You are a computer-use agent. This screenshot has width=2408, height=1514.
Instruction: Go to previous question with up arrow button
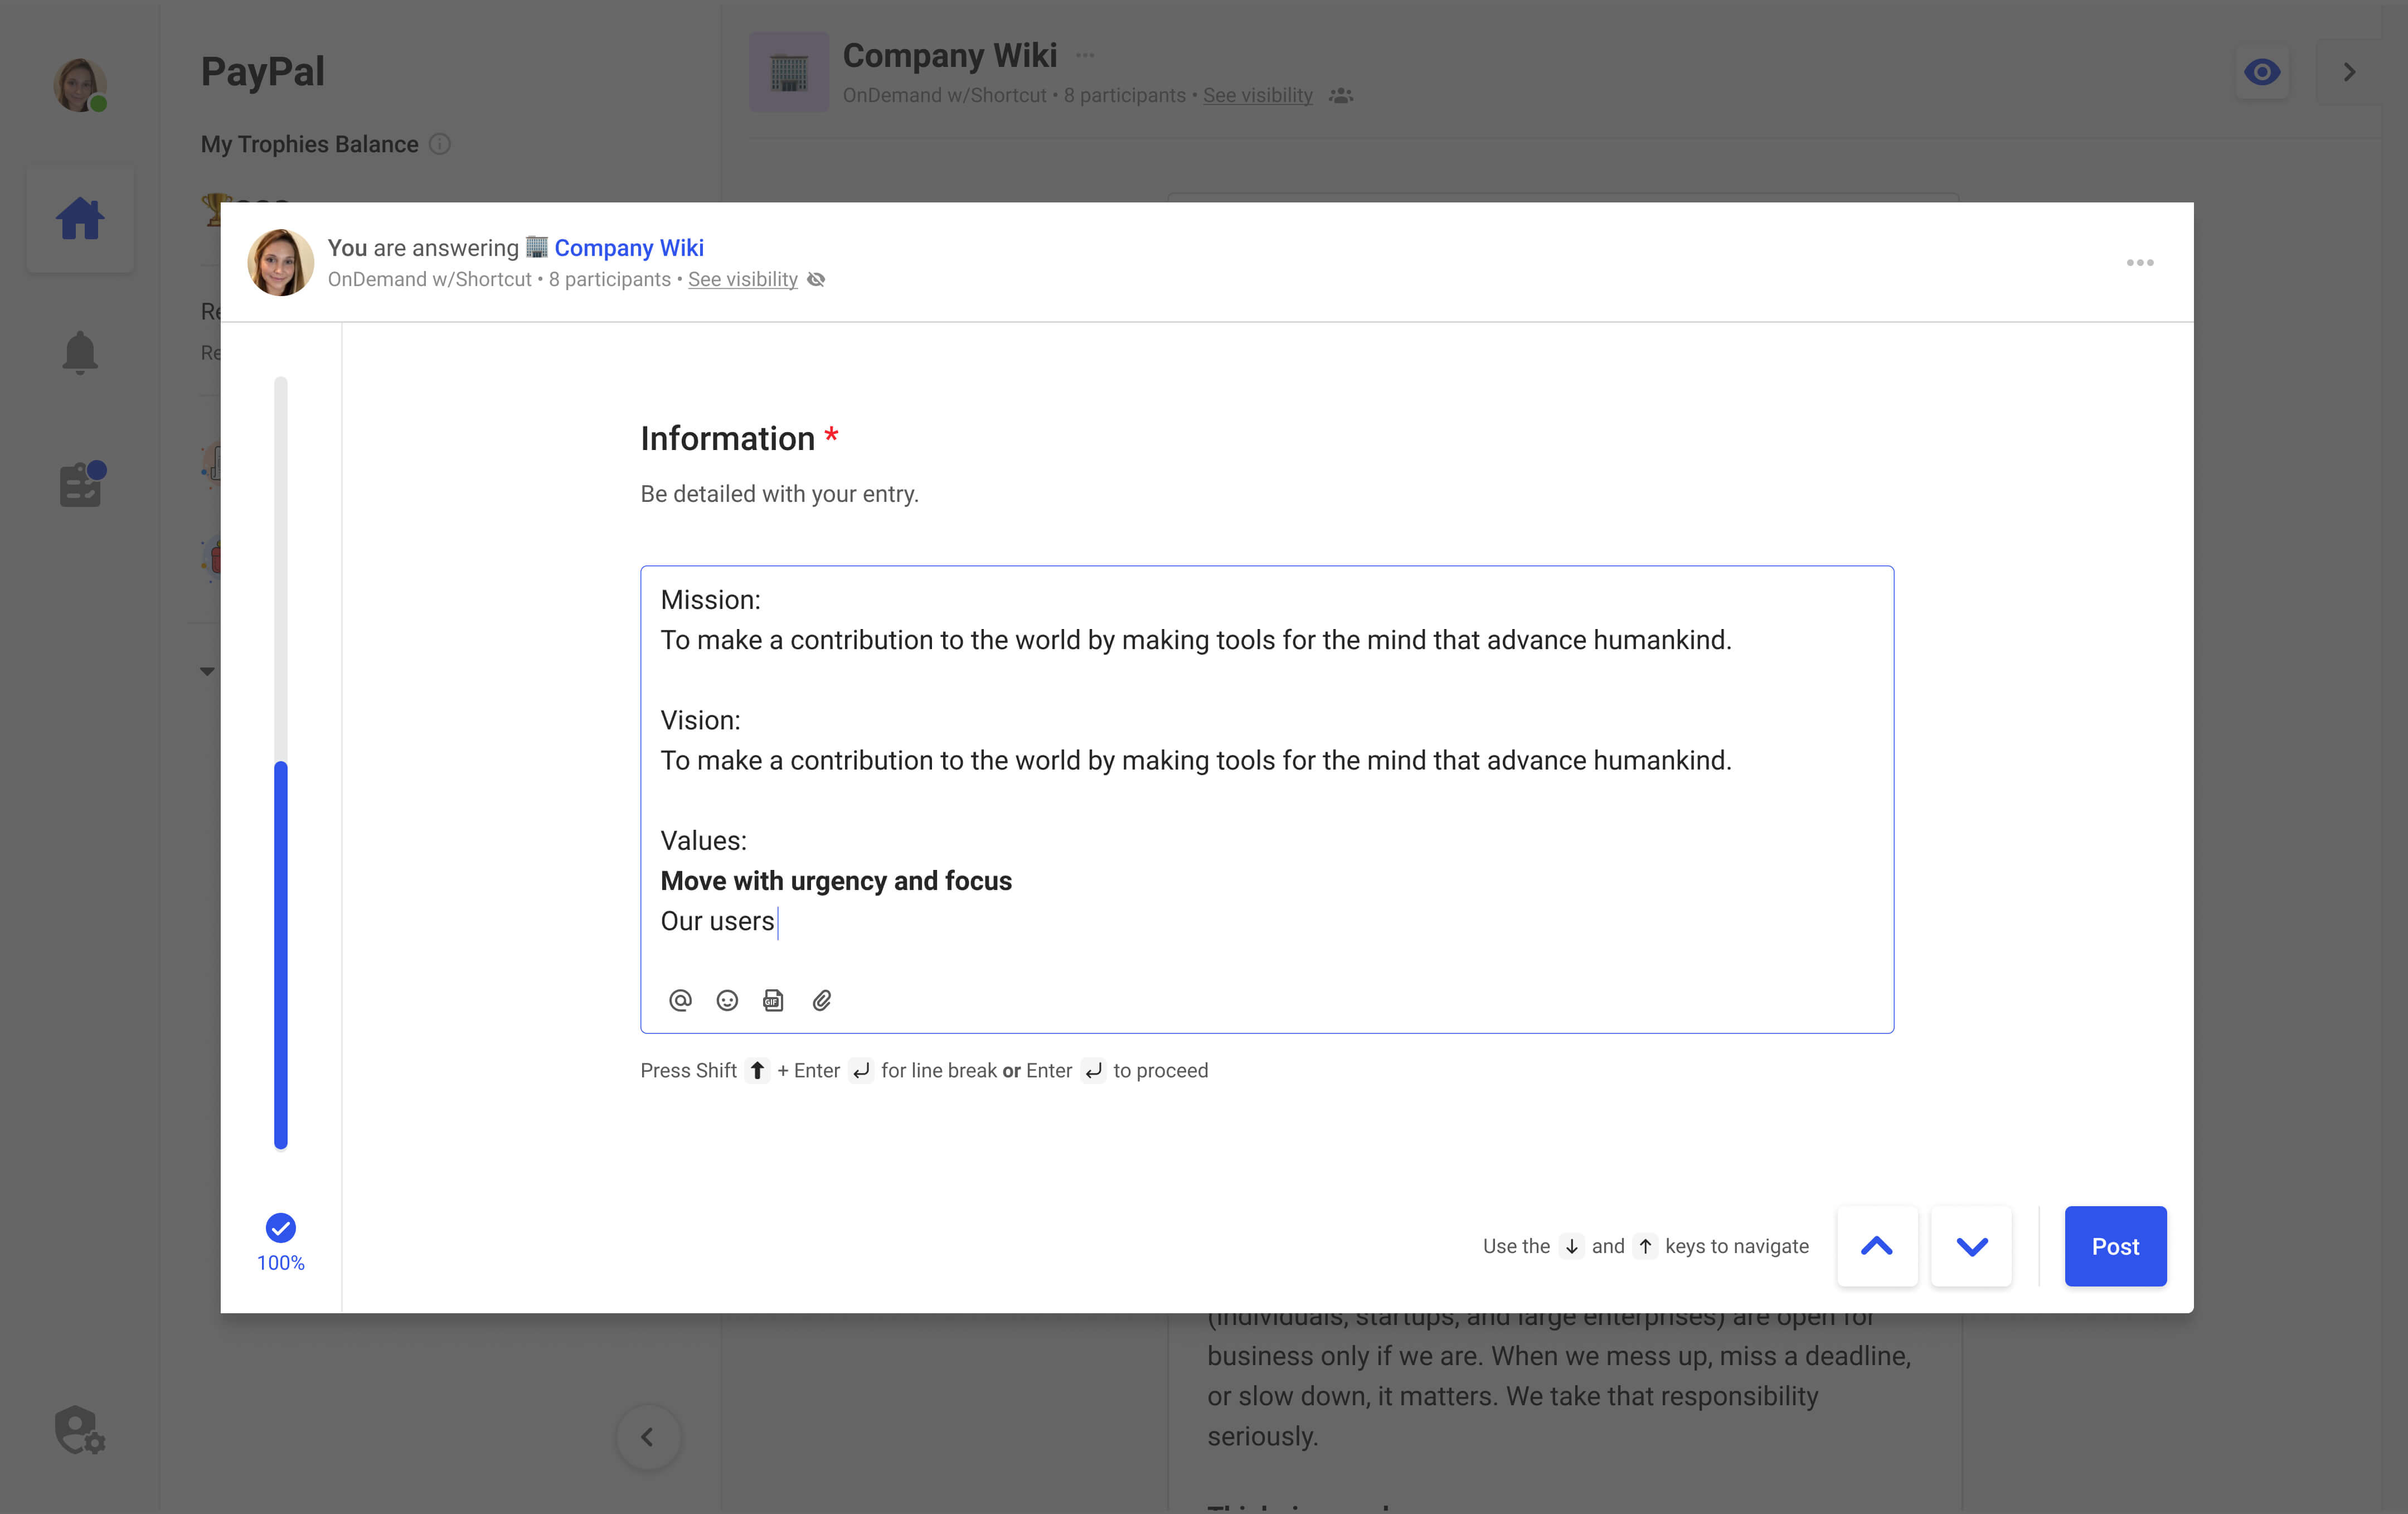pyautogui.click(x=1877, y=1246)
